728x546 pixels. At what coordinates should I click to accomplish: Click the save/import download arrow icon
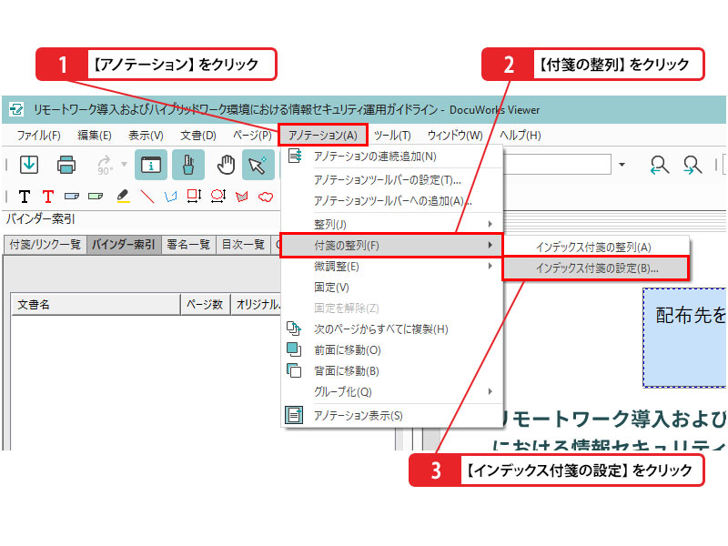pyautogui.click(x=29, y=165)
